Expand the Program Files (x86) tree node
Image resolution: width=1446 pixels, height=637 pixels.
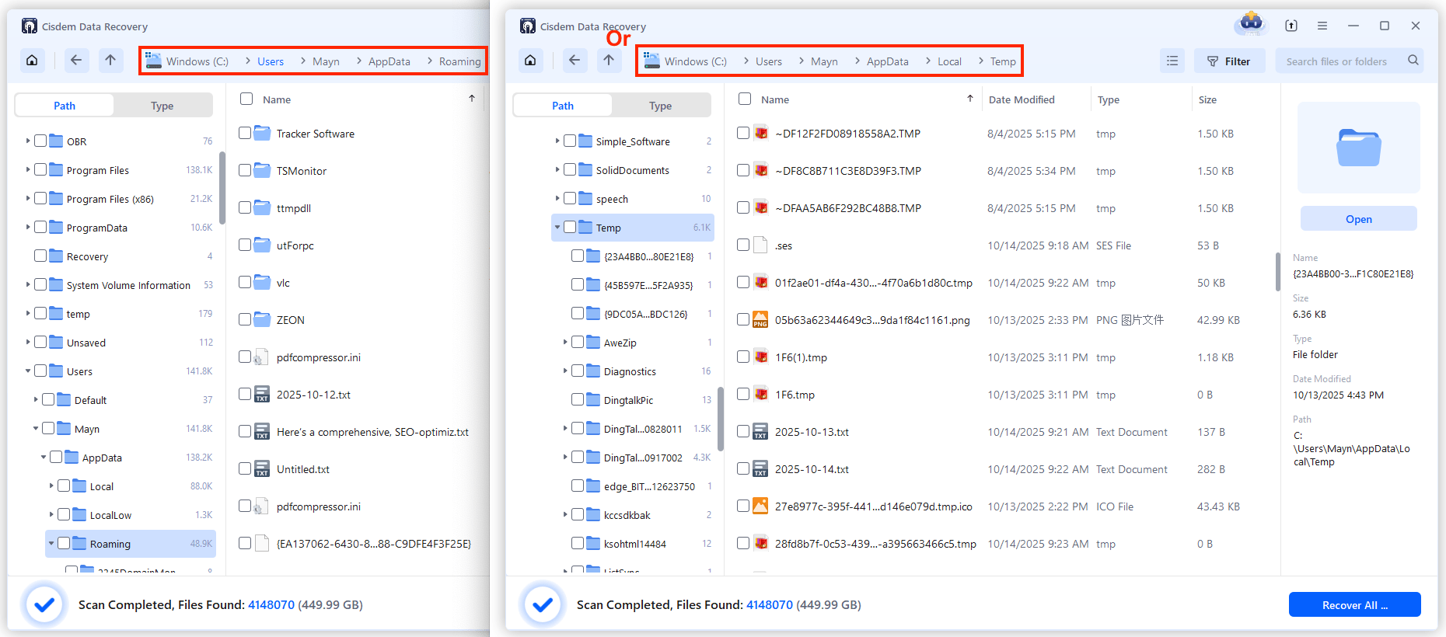(x=28, y=199)
